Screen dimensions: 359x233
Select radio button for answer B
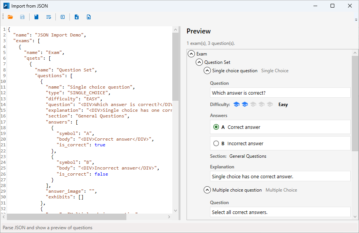(216, 143)
